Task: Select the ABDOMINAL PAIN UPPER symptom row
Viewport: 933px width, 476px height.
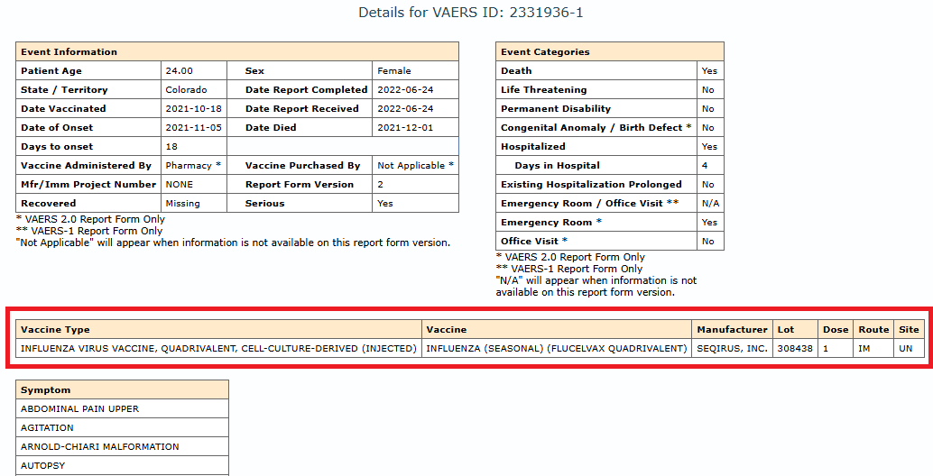Action: coord(80,409)
